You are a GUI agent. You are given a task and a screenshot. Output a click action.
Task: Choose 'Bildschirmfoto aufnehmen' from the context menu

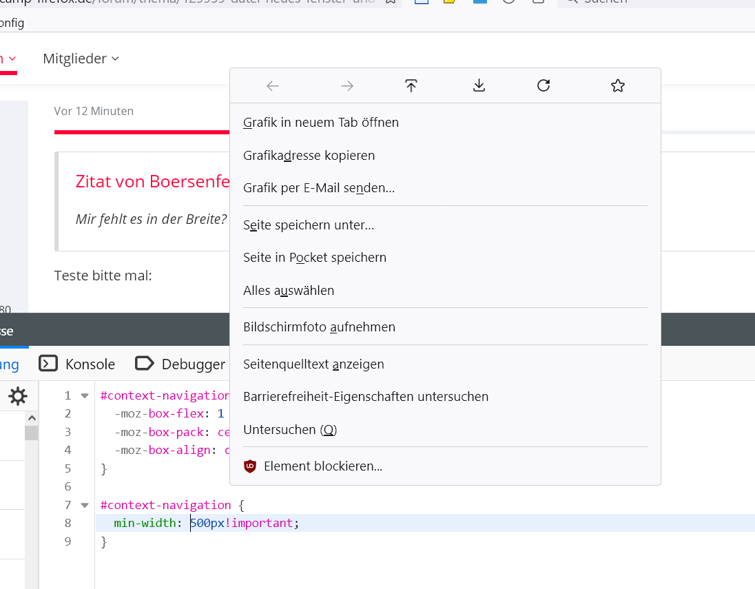pos(319,327)
